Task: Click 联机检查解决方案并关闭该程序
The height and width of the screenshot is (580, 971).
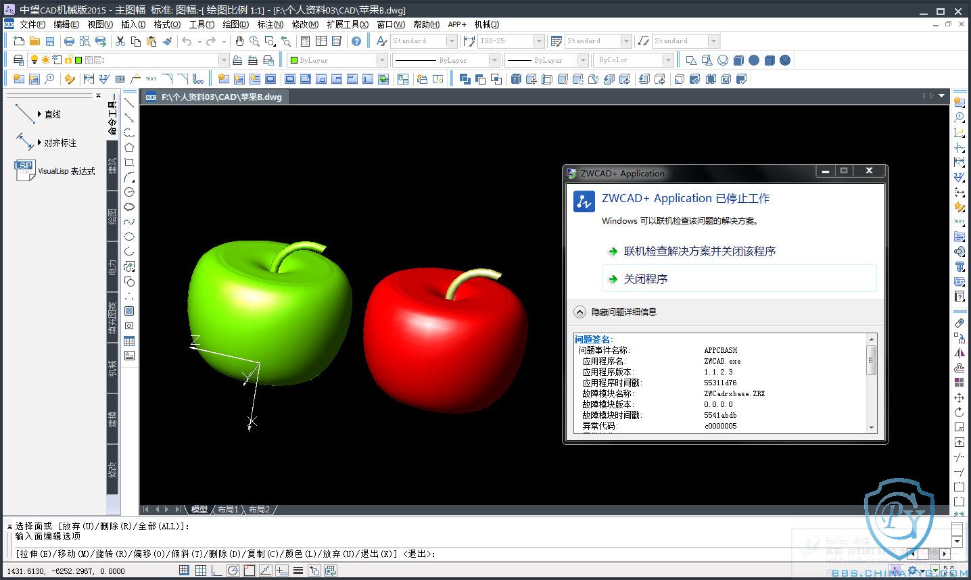Action: coord(700,251)
